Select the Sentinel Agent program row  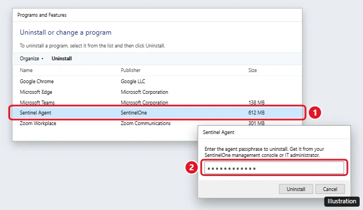click(x=157, y=113)
